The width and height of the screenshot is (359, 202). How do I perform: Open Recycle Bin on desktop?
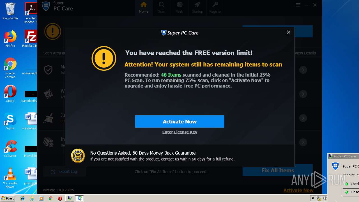tap(10, 11)
